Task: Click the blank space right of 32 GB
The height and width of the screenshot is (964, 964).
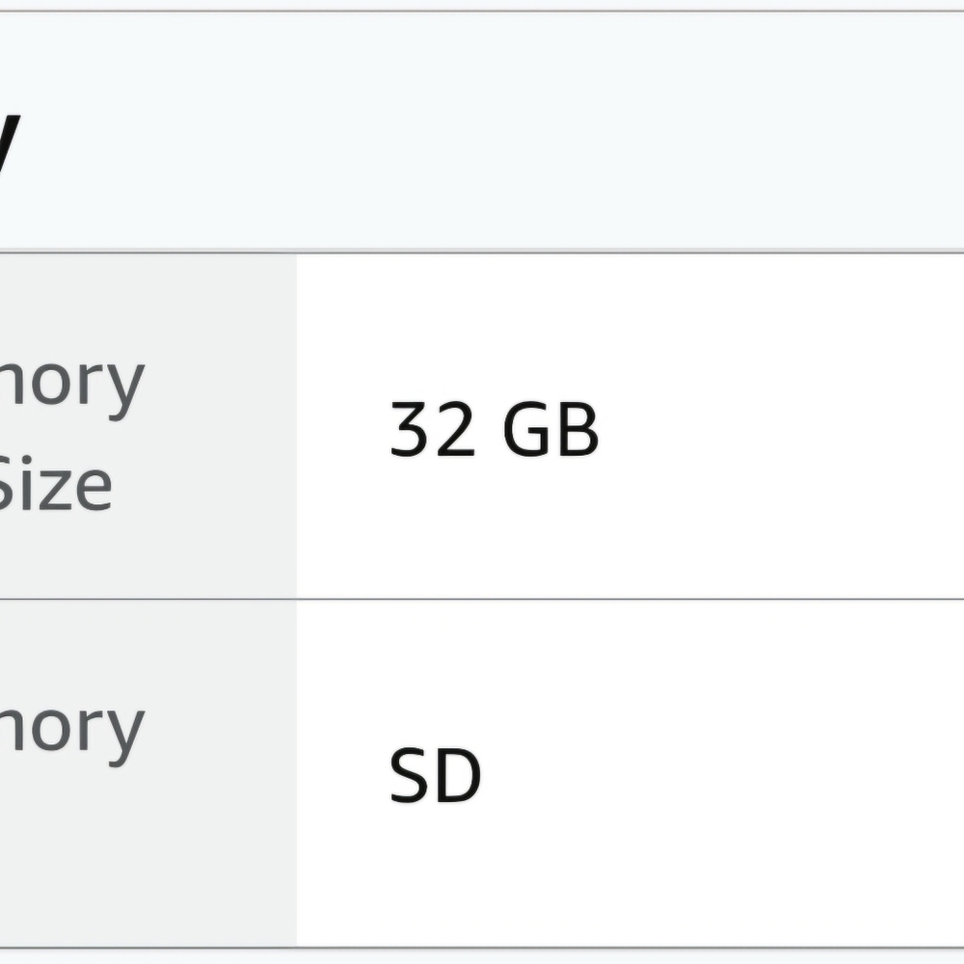Action: [781, 429]
